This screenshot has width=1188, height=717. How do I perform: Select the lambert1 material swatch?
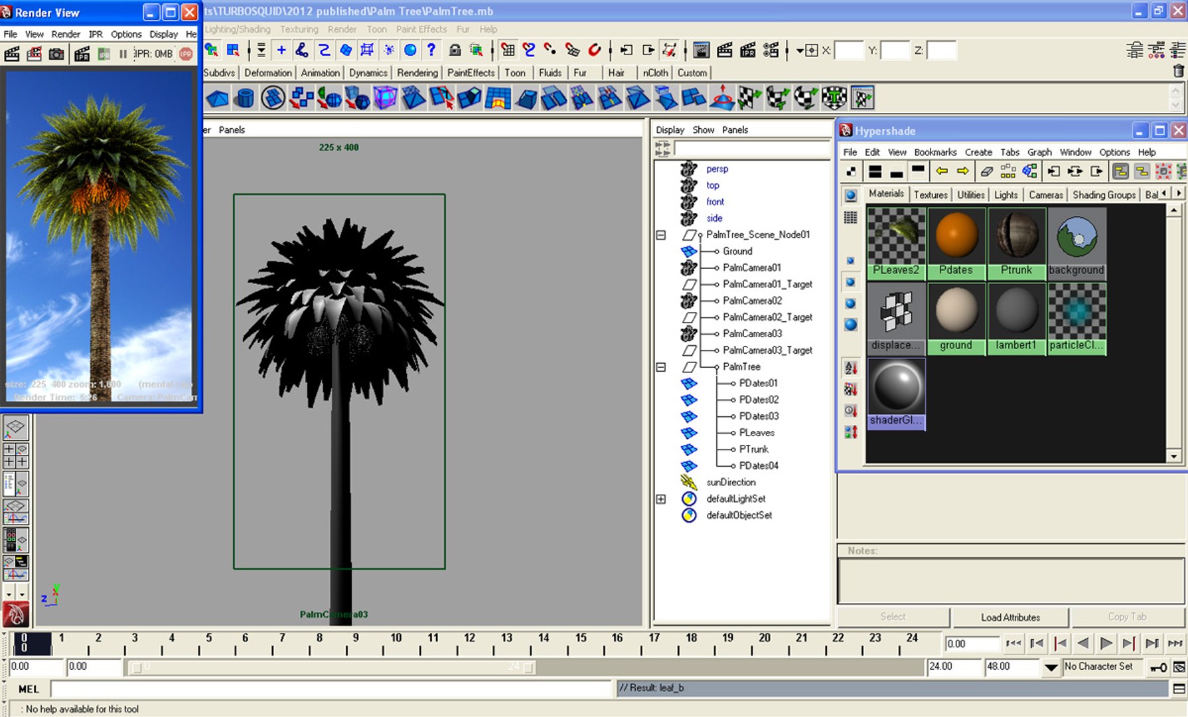coord(1016,318)
